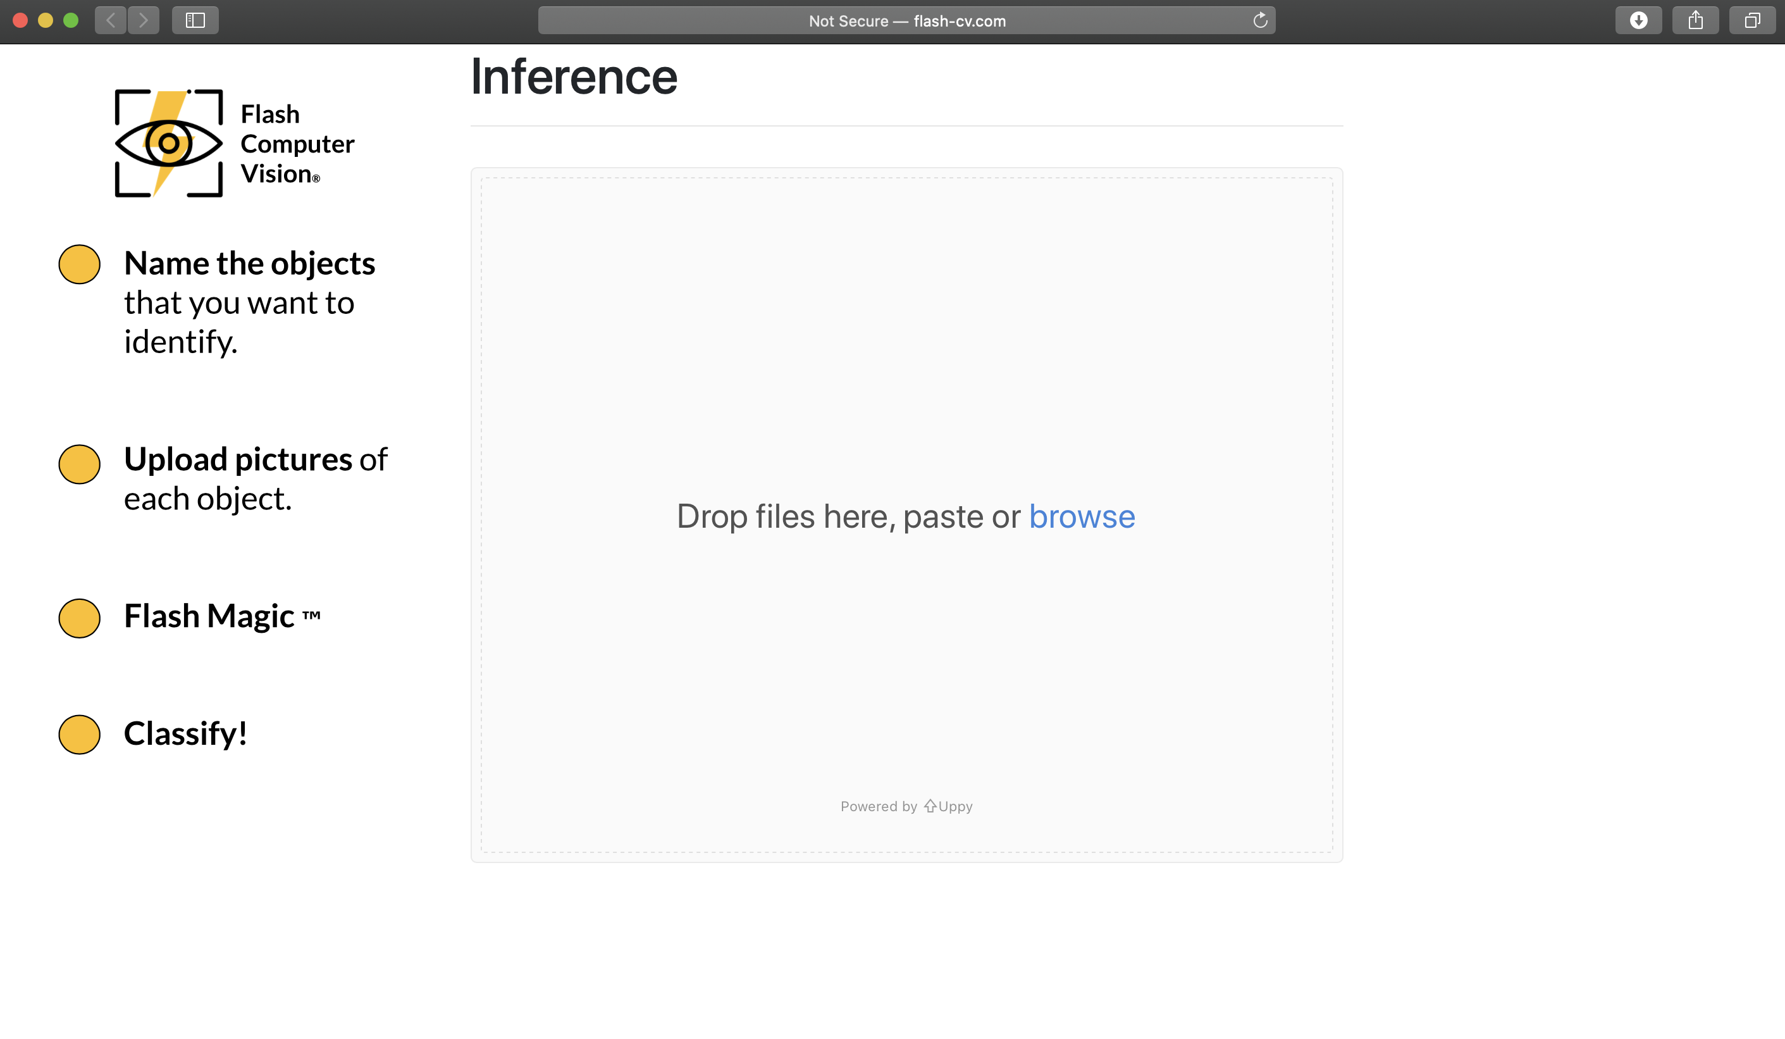This screenshot has height=1039, width=1785.
Task: Click the Inference page heading
Action: 574,77
